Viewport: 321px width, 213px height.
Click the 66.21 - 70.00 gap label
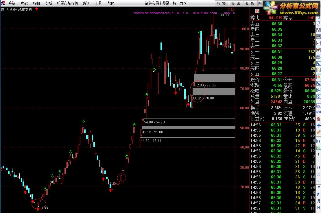[x=204, y=98]
